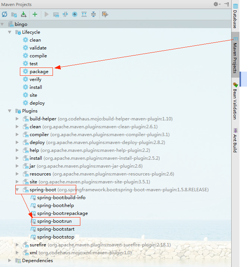
Task: Click the spring-boot:run goal icon
Action: tap(33, 221)
